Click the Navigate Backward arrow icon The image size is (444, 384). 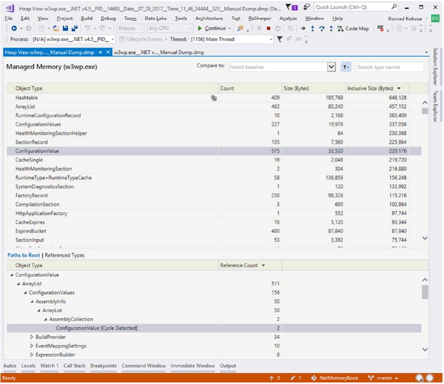point(14,28)
